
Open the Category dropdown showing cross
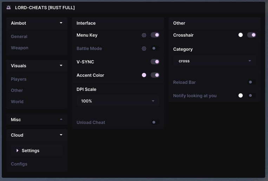pyautogui.click(x=214, y=61)
